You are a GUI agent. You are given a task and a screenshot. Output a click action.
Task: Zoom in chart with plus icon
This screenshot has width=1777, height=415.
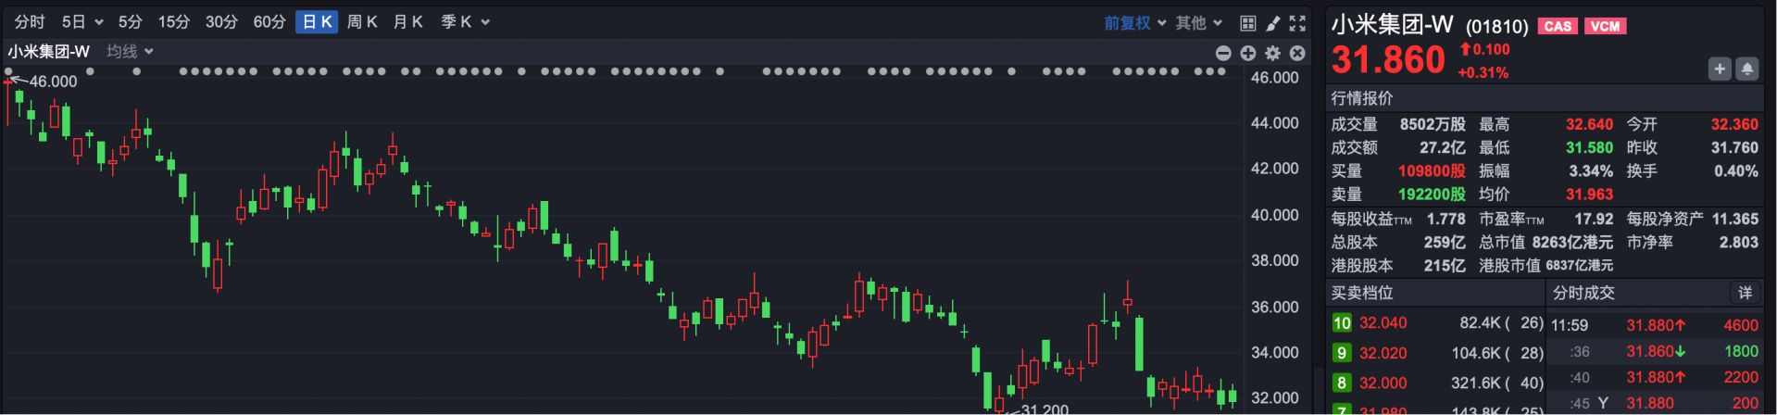(x=1247, y=54)
